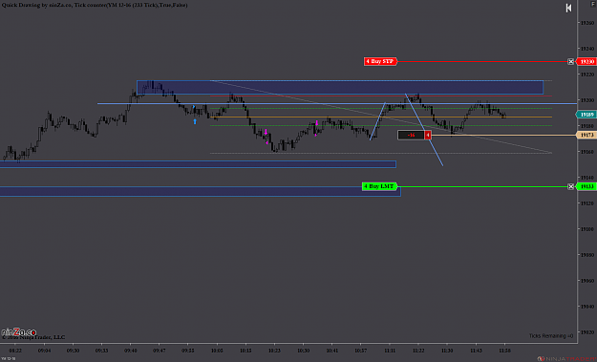Click the 10:05 time axis label
This screenshot has width=597, height=362.
(x=217, y=351)
